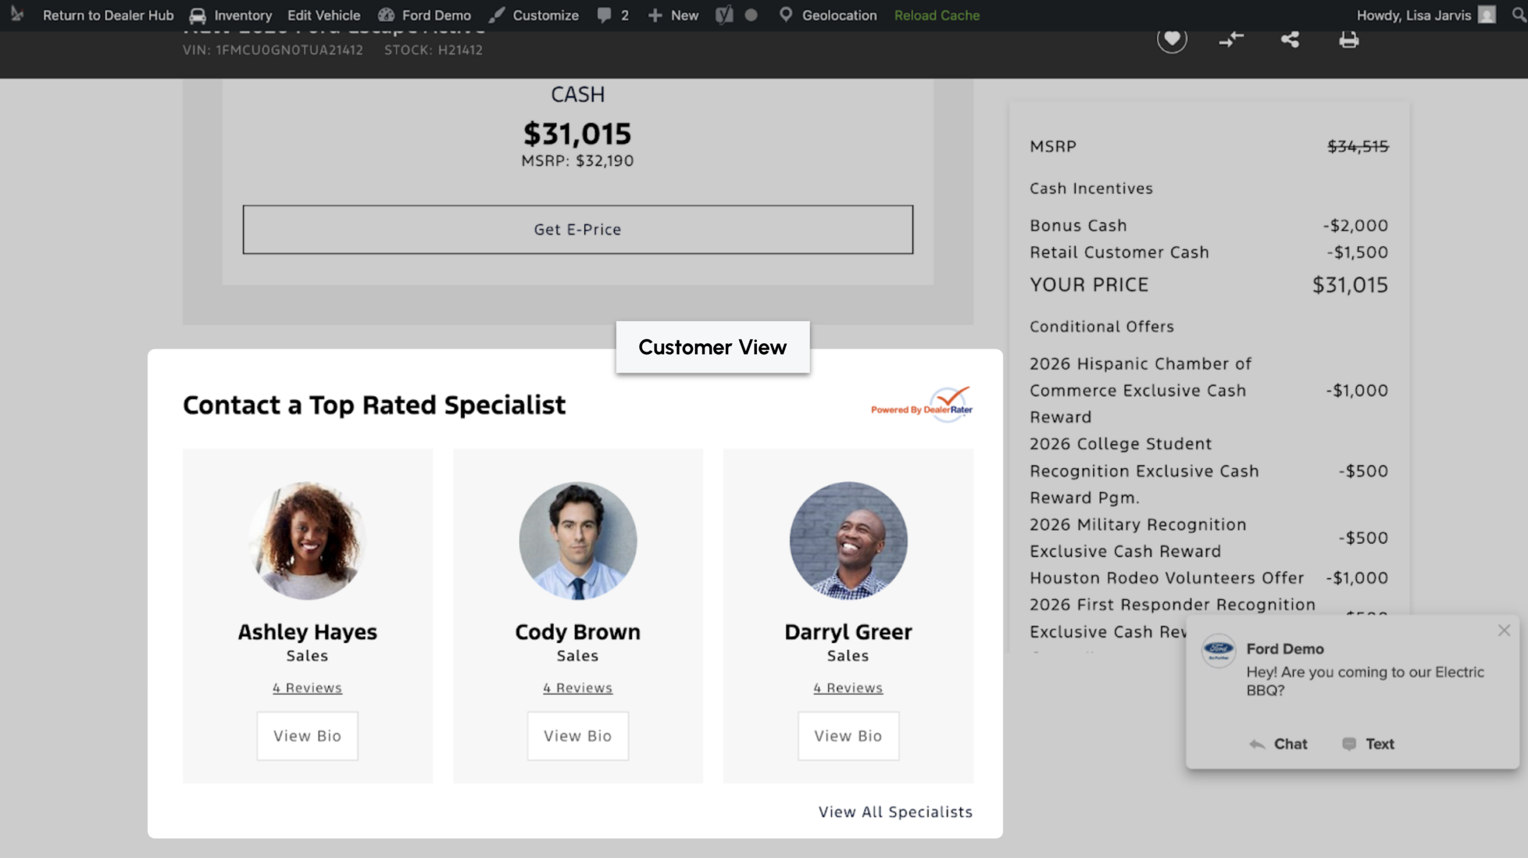
Task: Open the search magnifier in admin bar
Action: pyautogui.click(x=1518, y=14)
